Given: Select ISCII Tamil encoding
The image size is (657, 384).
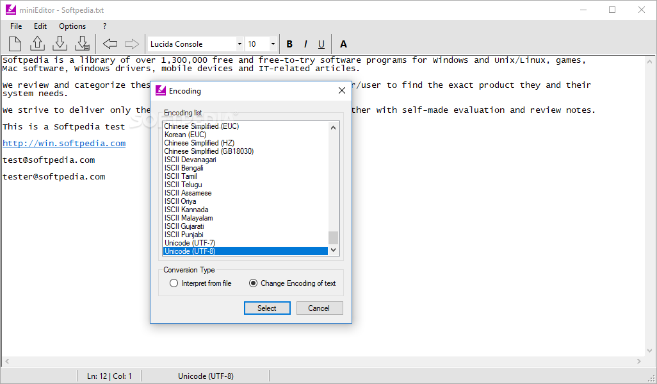Looking at the screenshot, I should click(245, 176).
